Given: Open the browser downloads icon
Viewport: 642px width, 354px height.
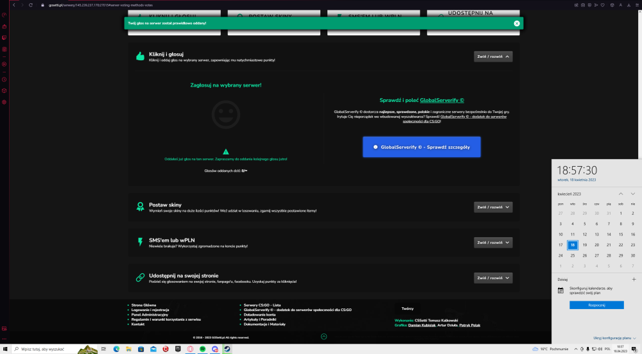Looking at the screenshot, I should [629, 5].
